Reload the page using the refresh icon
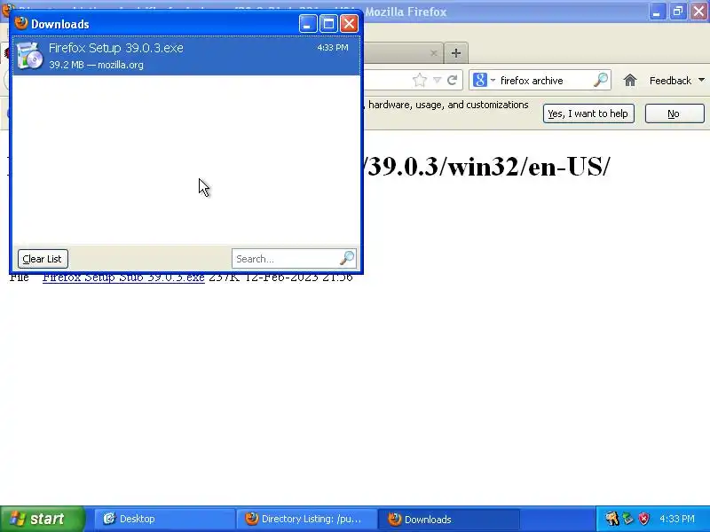Screen dimensions: 710x532 (452, 80)
